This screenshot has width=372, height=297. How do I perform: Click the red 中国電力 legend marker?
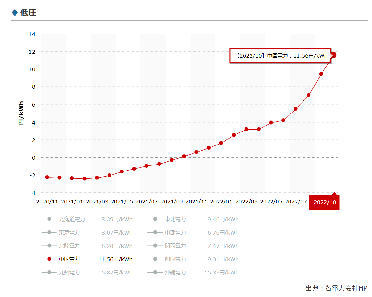point(49,259)
